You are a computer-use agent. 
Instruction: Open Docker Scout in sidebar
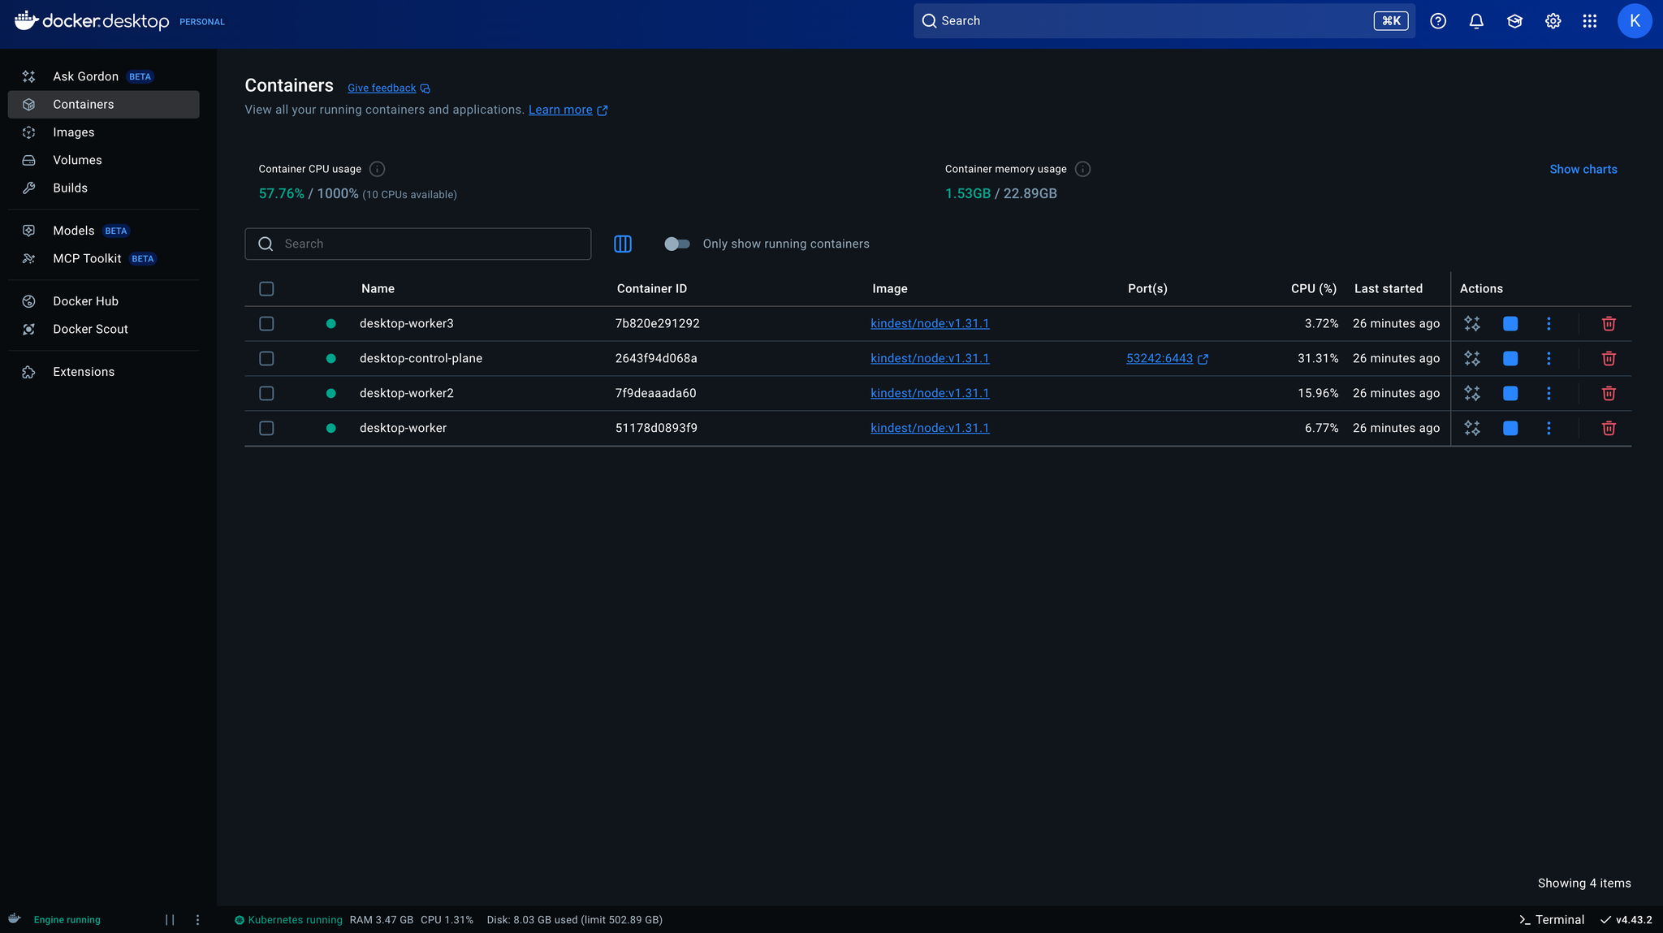(x=103, y=329)
